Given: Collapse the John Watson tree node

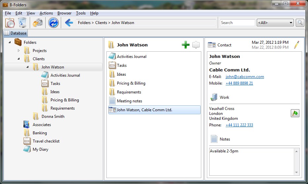Looking at the screenshot, I should point(27,67).
